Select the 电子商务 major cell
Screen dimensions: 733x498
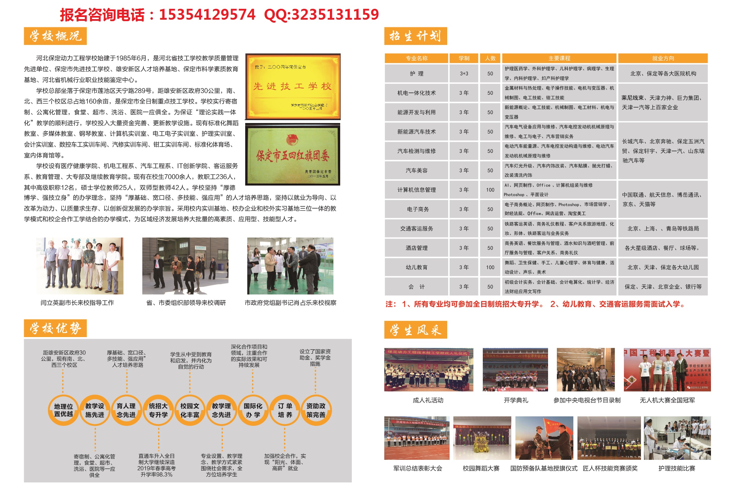pos(416,209)
